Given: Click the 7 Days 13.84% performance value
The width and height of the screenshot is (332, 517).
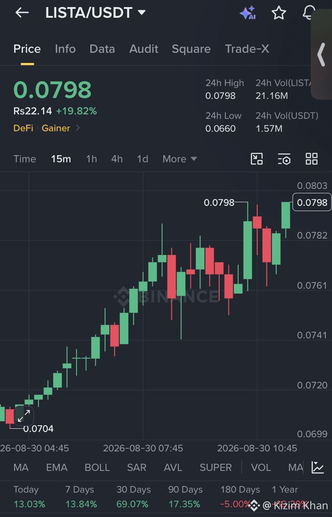Looking at the screenshot, I should point(81,504).
